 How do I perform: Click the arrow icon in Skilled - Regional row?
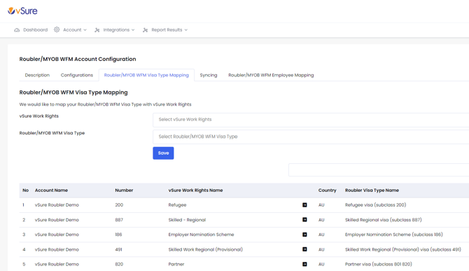(304, 220)
